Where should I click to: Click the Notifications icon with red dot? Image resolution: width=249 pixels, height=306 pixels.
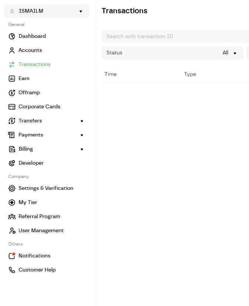[x=12, y=256]
